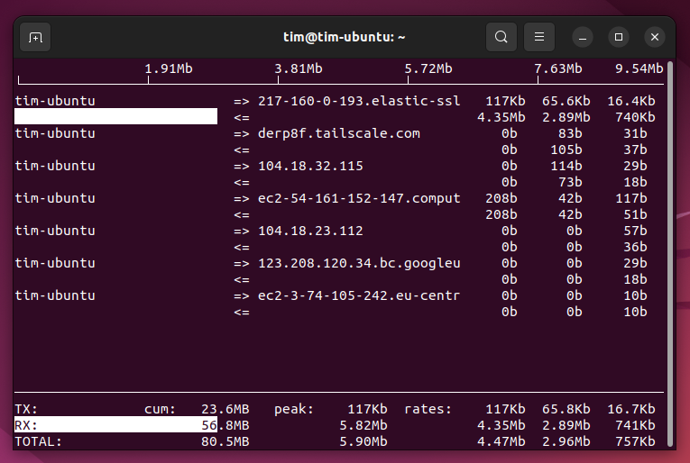The width and height of the screenshot is (690, 463).
Task: Click the white highlighted bar below first tim-ubuntu
Action: (115, 117)
